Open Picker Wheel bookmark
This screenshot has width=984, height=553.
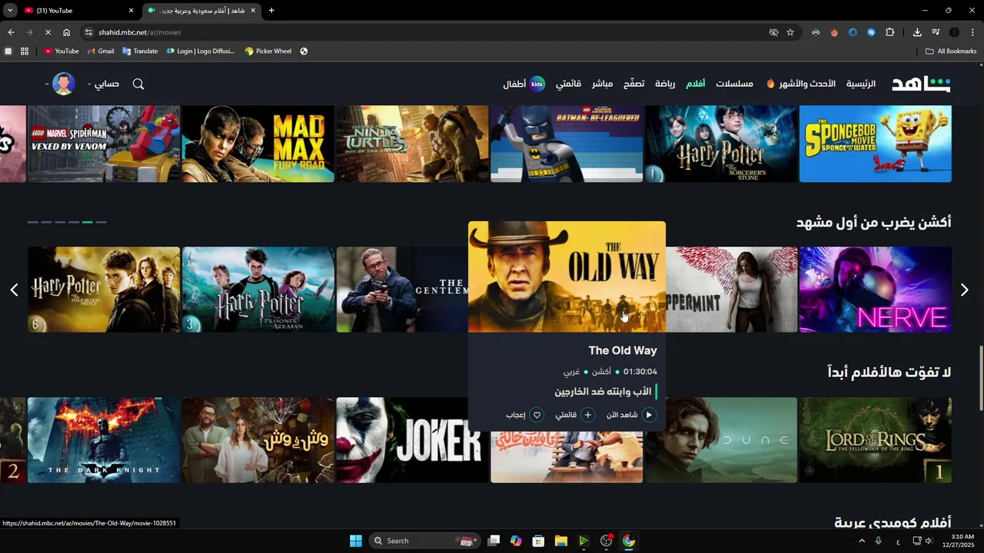(x=268, y=51)
